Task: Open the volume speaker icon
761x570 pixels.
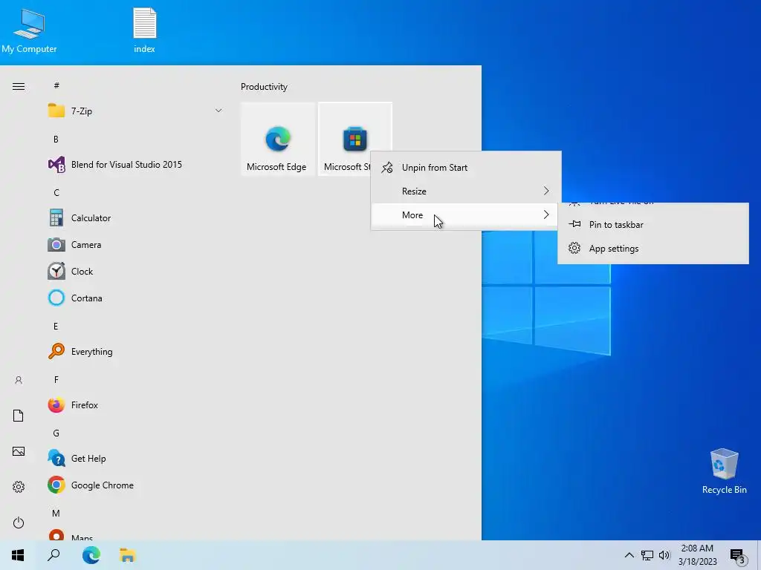Action: 664,555
